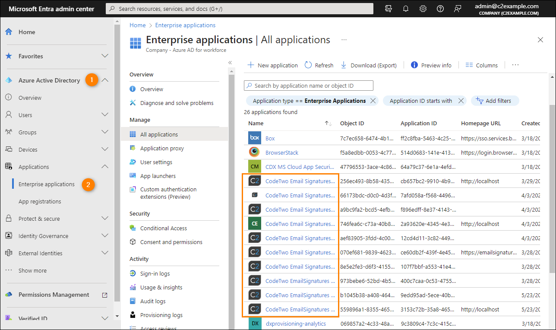Open Sign-in logs
This screenshot has width=556, height=330.
click(155, 273)
